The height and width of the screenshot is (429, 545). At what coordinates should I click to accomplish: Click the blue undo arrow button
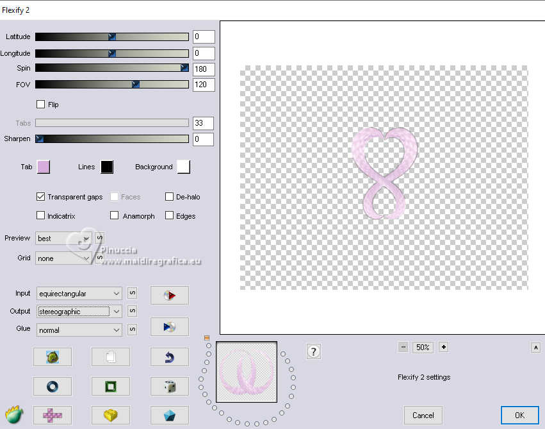[170, 357]
